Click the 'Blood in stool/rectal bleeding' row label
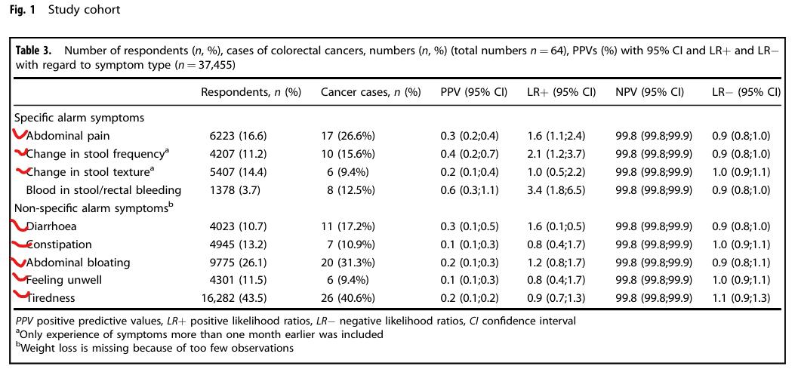Screen dimensions: 798x369 coord(103,190)
